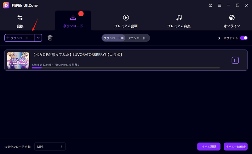This screenshot has height=154, width=252.
Task: Toggle the ターボファスト switch
Action: [243, 38]
